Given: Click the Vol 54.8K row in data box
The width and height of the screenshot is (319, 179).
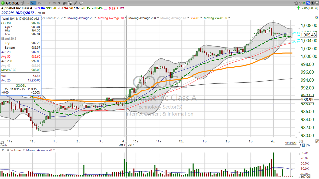Looking at the screenshot, I should (21, 76).
